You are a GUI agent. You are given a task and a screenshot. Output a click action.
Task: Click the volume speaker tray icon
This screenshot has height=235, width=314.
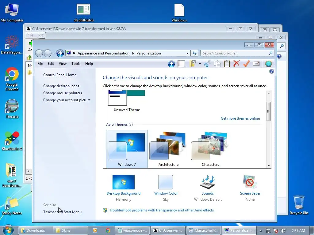(283, 231)
